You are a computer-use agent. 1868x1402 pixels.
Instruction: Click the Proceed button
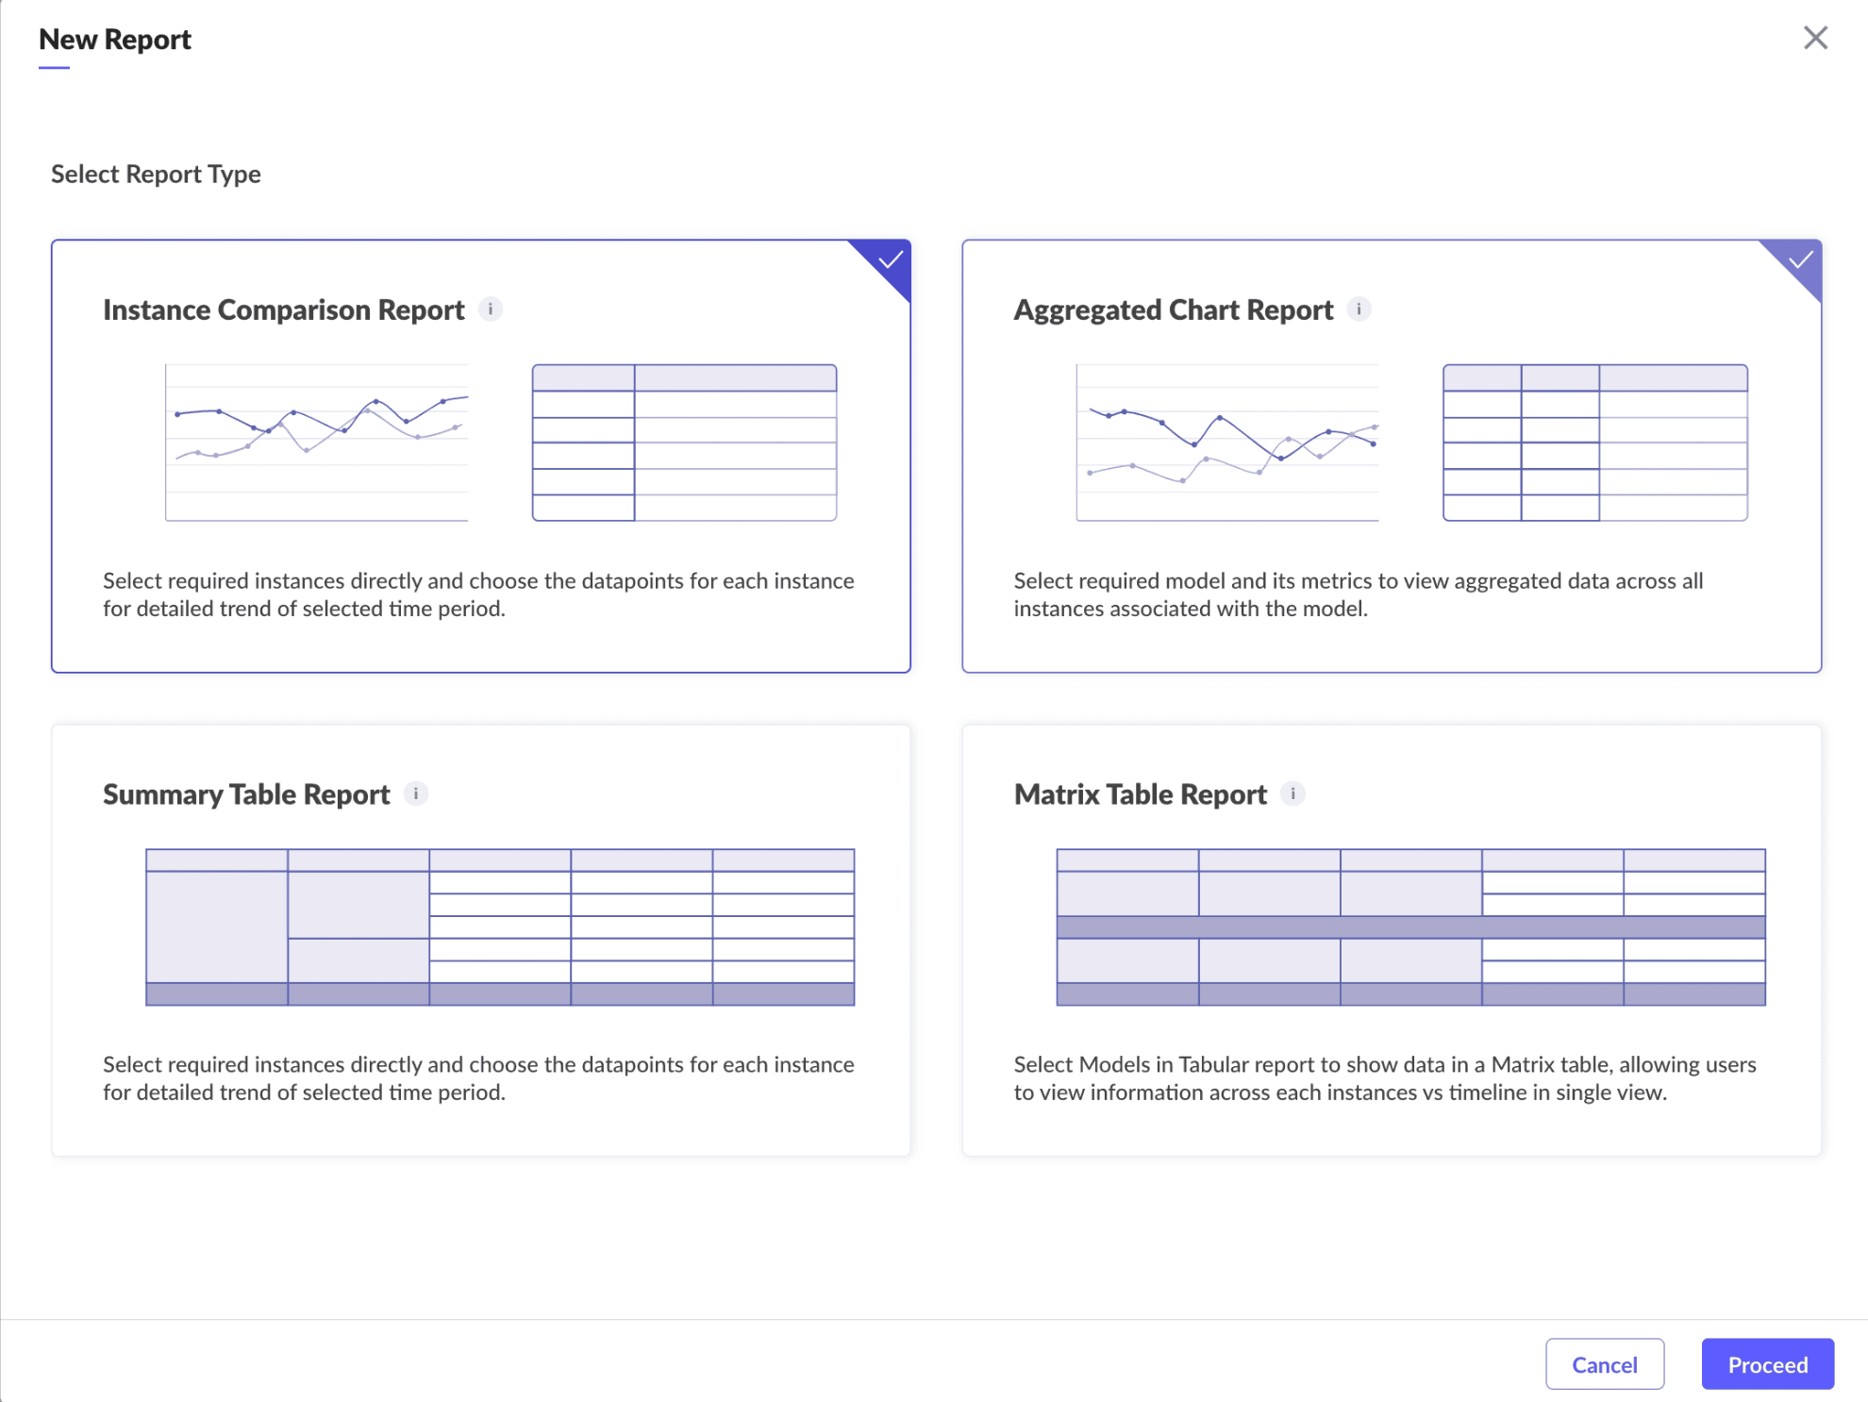point(1767,1364)
